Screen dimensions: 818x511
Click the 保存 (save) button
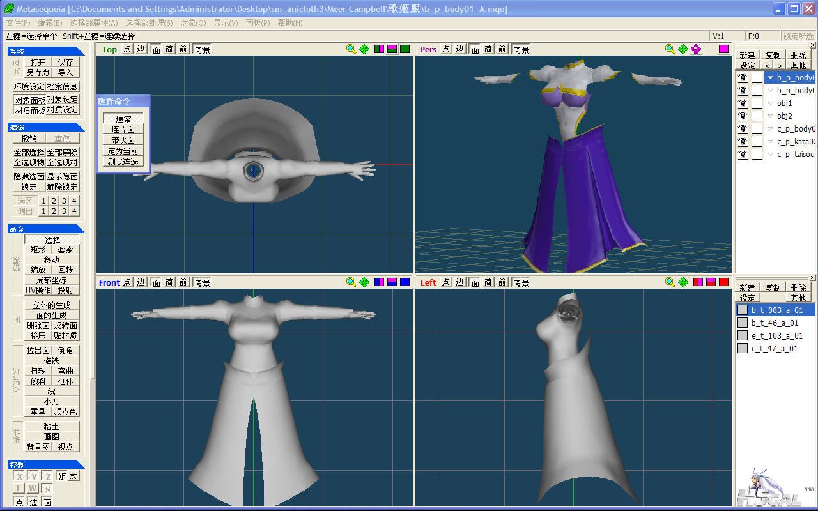[x=65, y=63]
